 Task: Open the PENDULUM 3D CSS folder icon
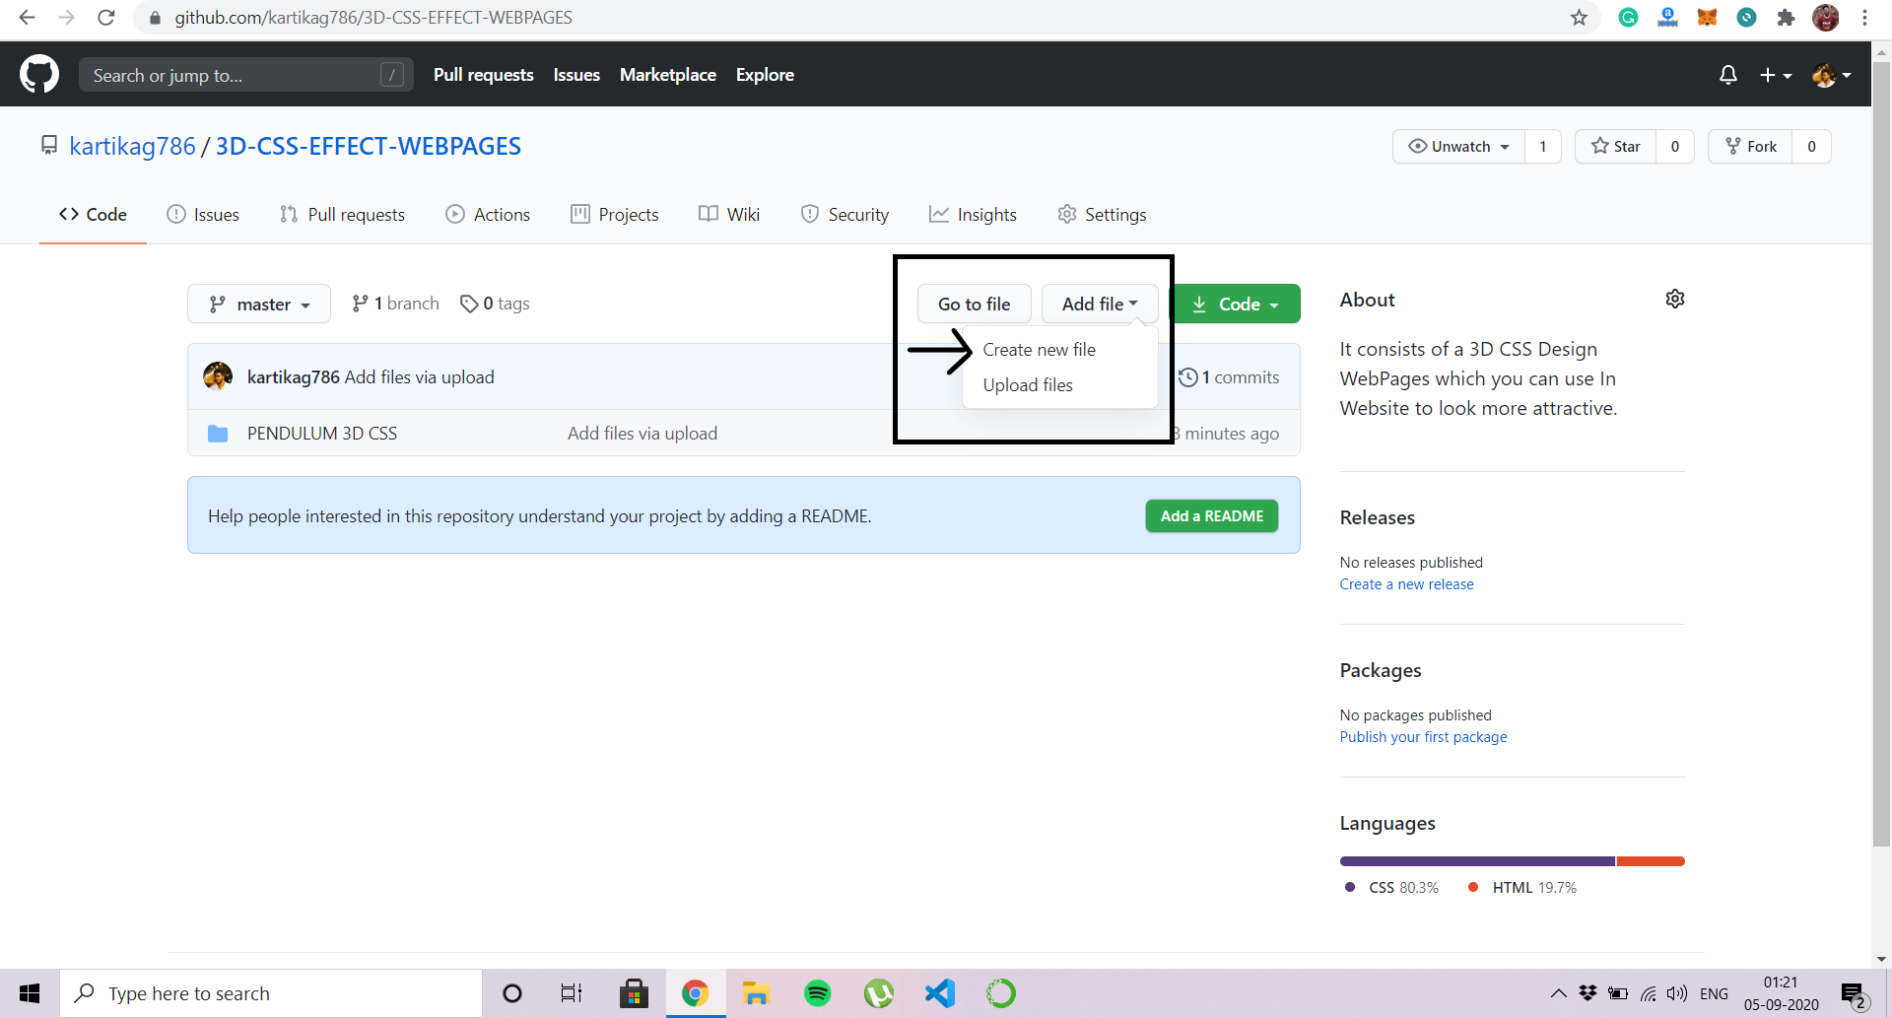(x=219, y=433)
